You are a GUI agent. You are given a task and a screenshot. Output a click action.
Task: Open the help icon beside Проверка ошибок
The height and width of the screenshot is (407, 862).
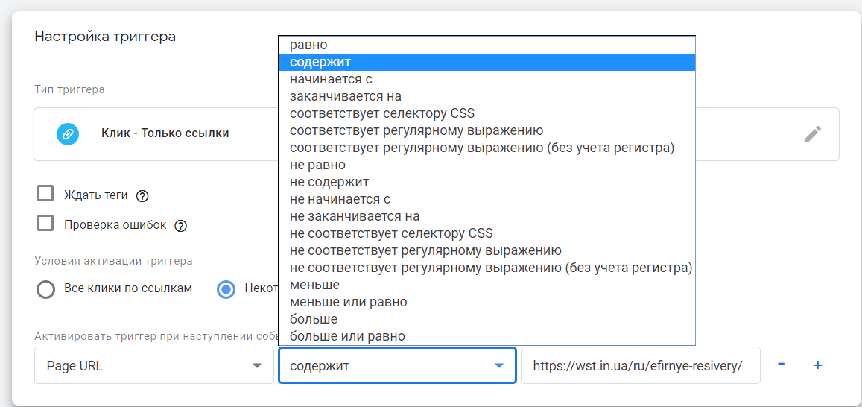tap(181, 226)
